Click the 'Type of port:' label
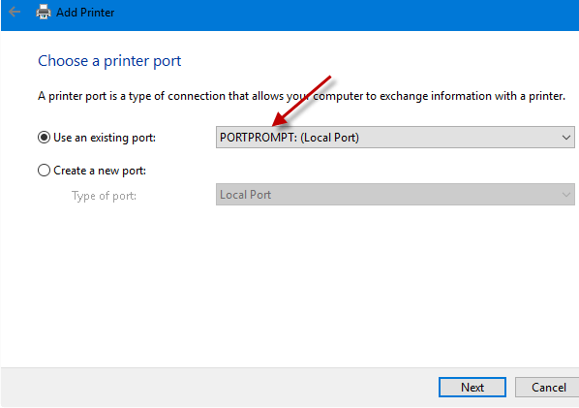579x408 pixels. tap(105, 196)
